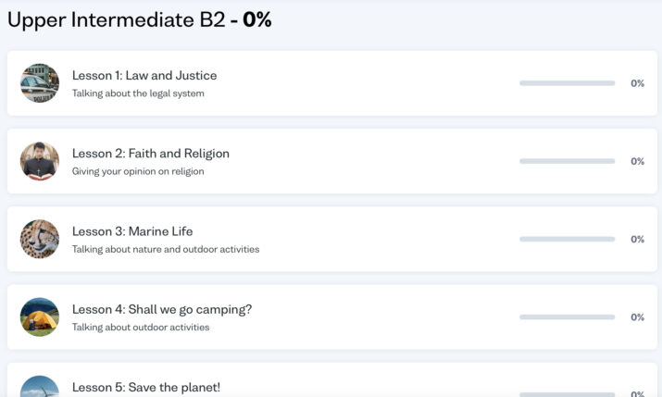Viewport: 662px width, 397px height.
Task: Open Lesson 3: Marine Life
Action: click(132, 231)
